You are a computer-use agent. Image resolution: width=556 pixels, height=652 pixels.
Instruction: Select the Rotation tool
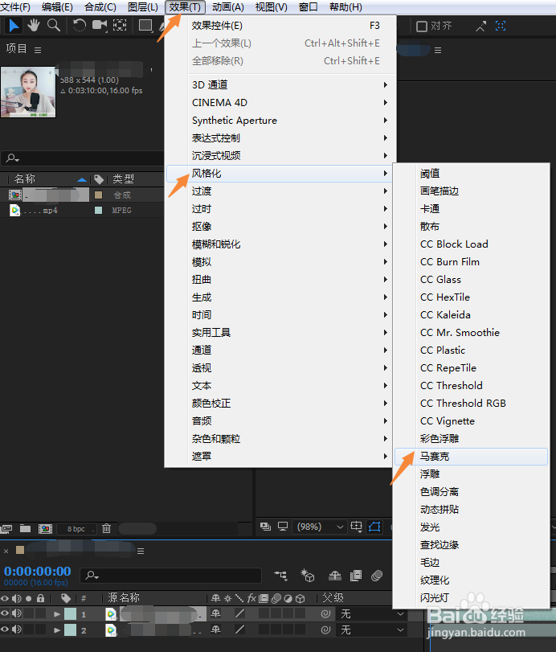pyautogui.click(x=79, y=26)
